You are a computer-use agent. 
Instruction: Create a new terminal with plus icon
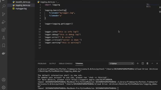point(138,63)
